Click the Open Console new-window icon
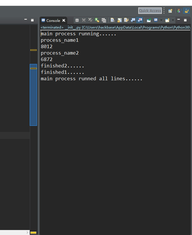Screen dimensions: 192x235 (x=167, y=20)
